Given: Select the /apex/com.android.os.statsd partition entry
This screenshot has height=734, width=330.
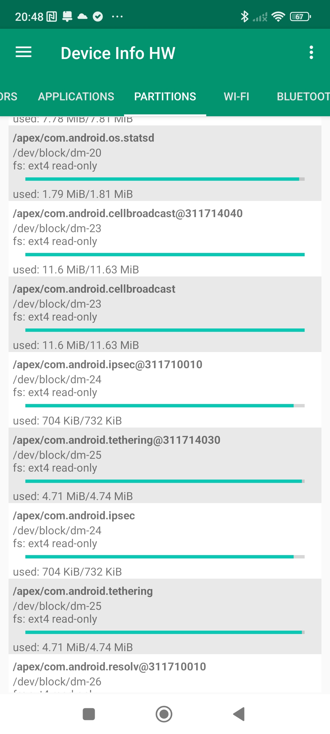Looking at the screenshot, I should point(165,163).
